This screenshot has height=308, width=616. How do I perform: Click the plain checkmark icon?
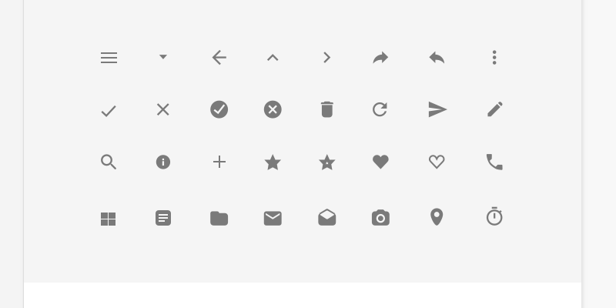coord(109,111)
